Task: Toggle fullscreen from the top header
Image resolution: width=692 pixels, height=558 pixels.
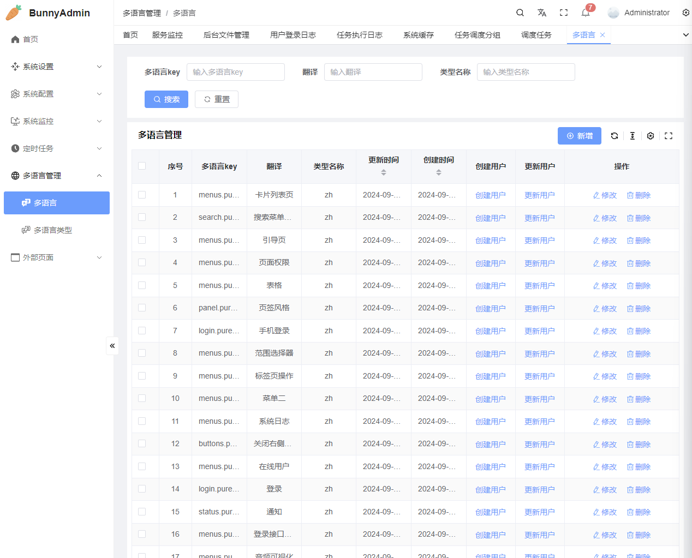Action: point(564,13)
